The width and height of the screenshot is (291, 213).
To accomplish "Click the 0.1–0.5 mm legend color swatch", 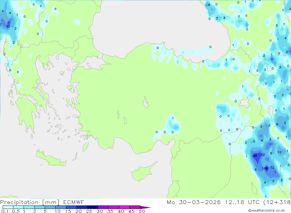I will click(x=8, y=207).
